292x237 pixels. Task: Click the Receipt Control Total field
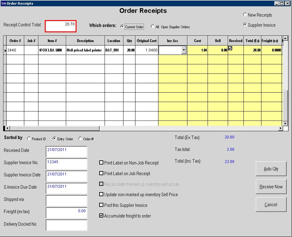coord(60,26)
